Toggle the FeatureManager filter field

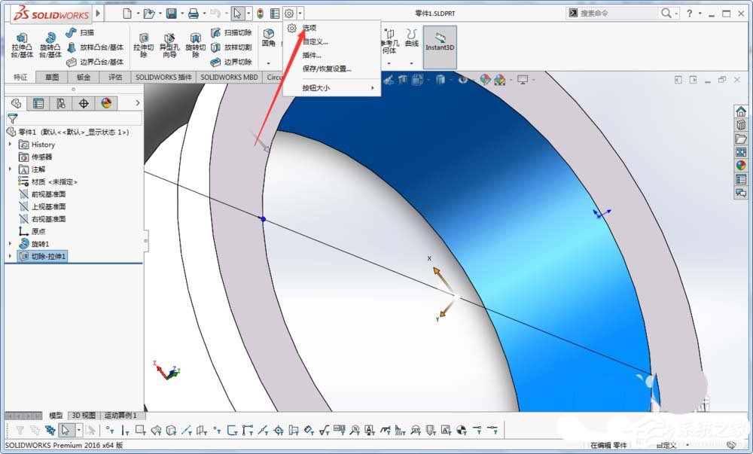13,118
